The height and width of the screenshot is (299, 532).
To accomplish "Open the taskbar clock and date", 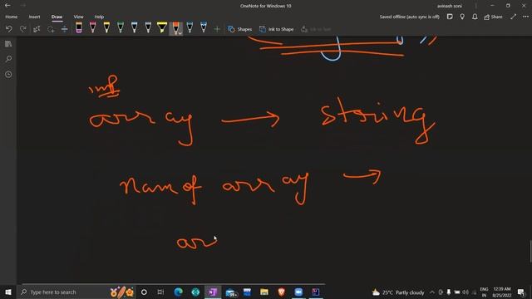I will click(x=502, y=292).
